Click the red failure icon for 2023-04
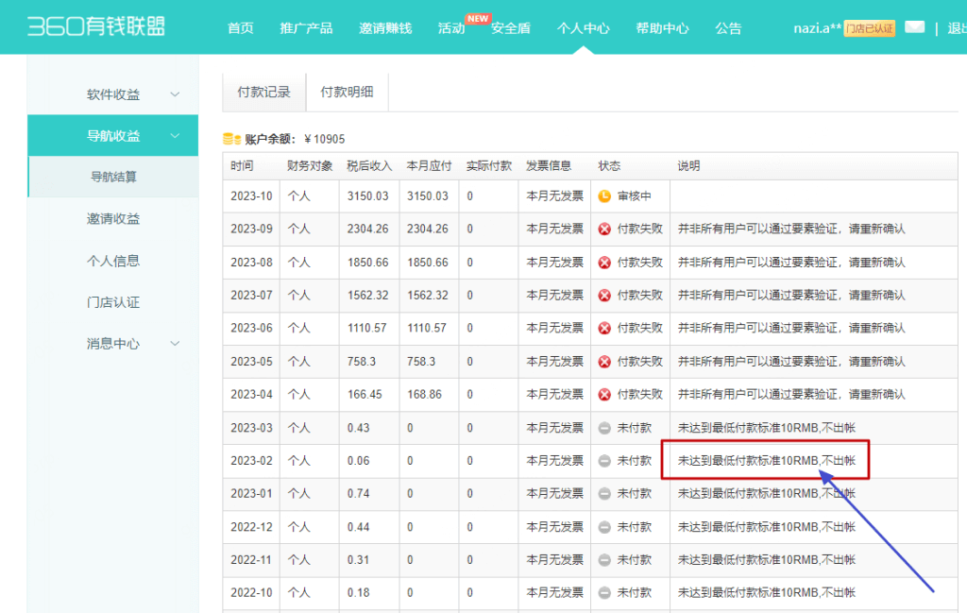Screen dimensions: 967x613 click(604, 394)
